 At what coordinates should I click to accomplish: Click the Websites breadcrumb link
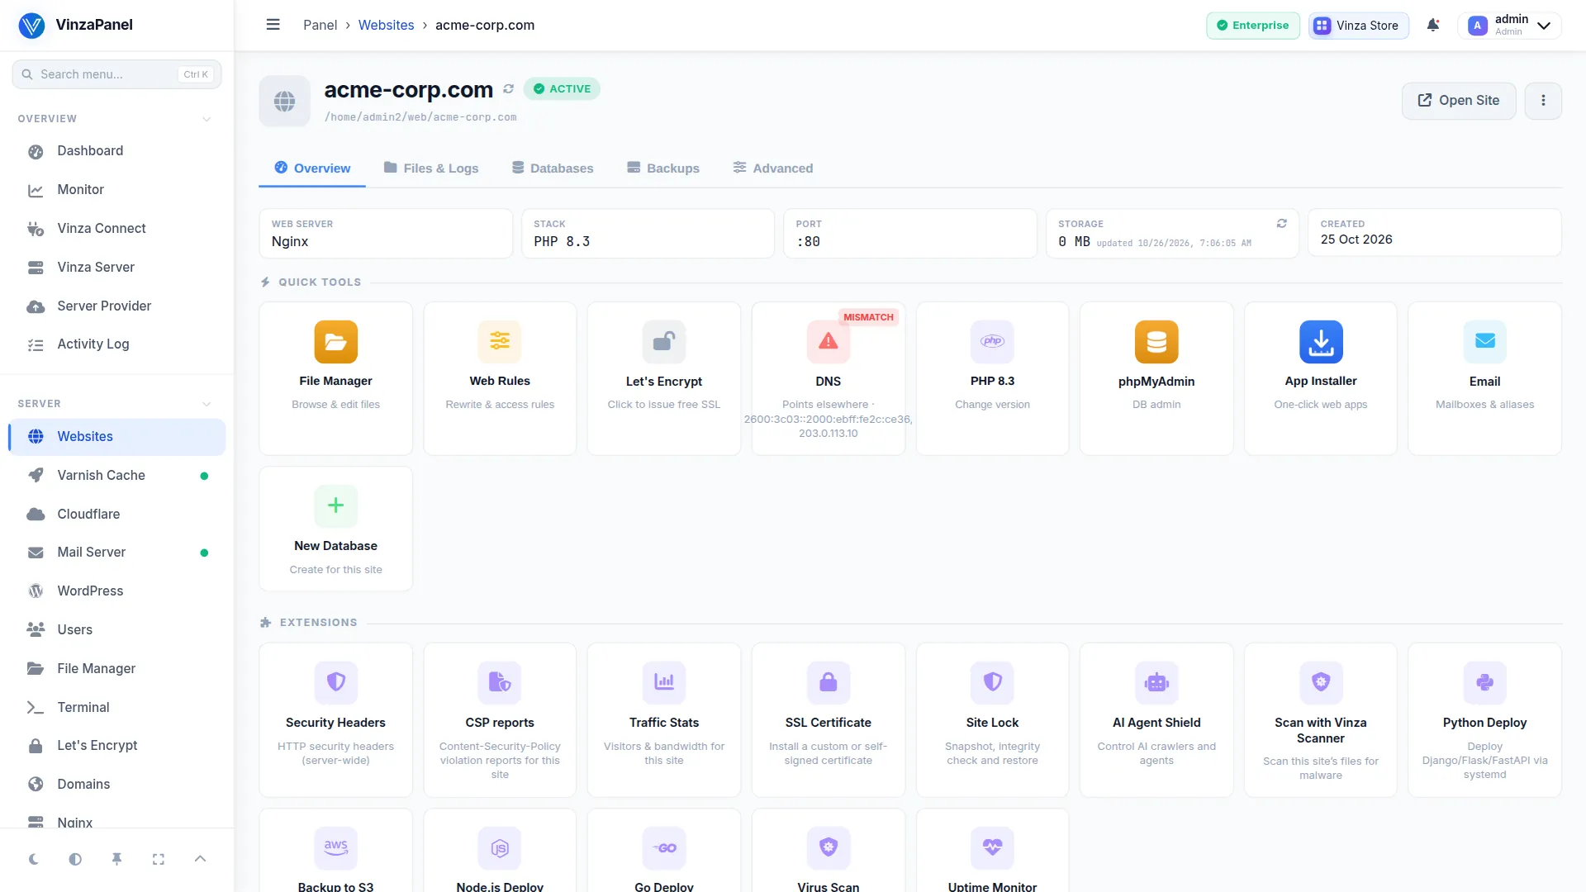[386, 25]
